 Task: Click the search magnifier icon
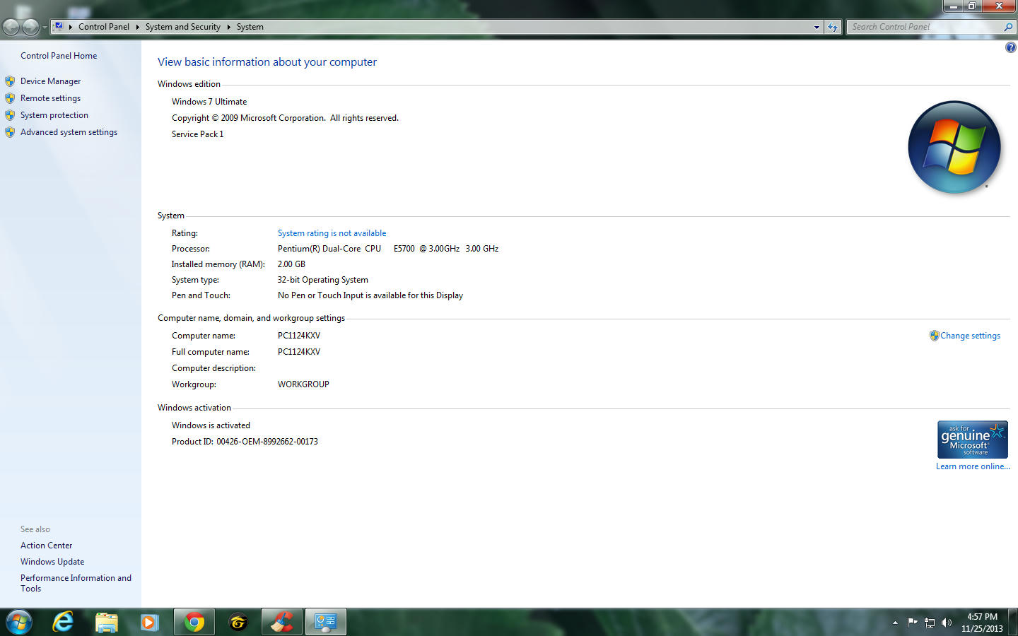click(1008, 27)
